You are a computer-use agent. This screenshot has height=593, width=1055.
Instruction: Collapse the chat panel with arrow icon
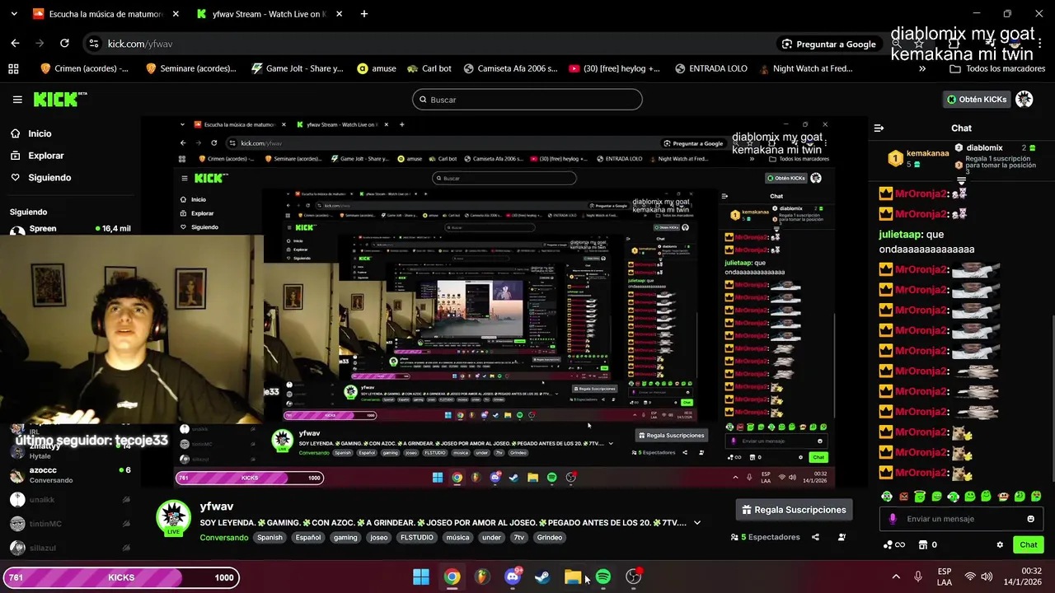coord(879,128)
